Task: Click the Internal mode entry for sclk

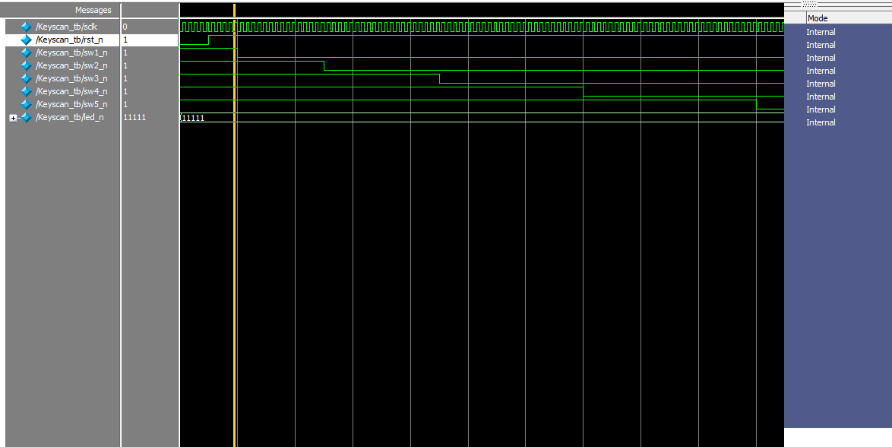Action: (821, 32)
